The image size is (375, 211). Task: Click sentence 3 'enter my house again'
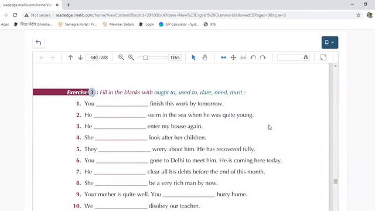pyautogui.click(x=175, y=127)
